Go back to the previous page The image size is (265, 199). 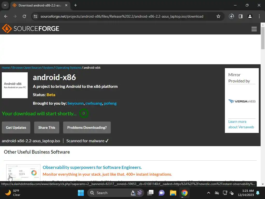click(6, 16)
